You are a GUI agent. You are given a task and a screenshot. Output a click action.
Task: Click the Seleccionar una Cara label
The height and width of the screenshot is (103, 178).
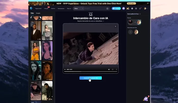[x=132, y=28]
